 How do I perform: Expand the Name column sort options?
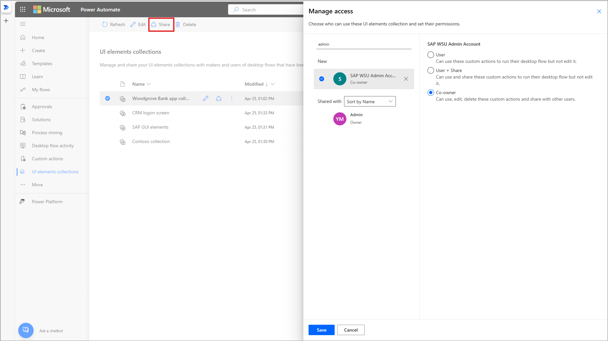(149, 84)
